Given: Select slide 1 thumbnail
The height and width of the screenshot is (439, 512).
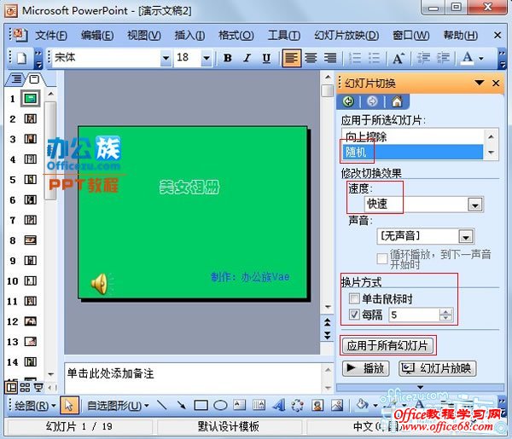Looking at the screenshot, I should pyautogui.click(x=31, y=98).
